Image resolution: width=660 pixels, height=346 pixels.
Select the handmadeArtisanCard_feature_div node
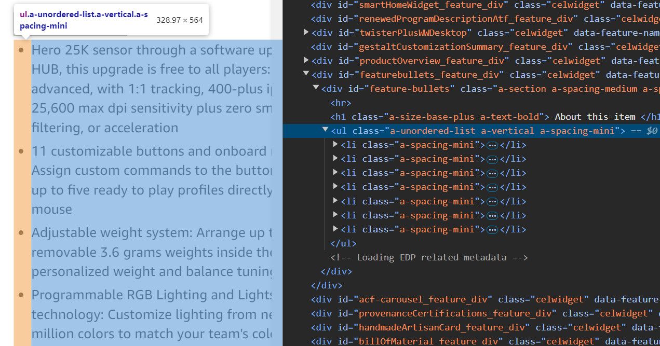tap(485, 327)
